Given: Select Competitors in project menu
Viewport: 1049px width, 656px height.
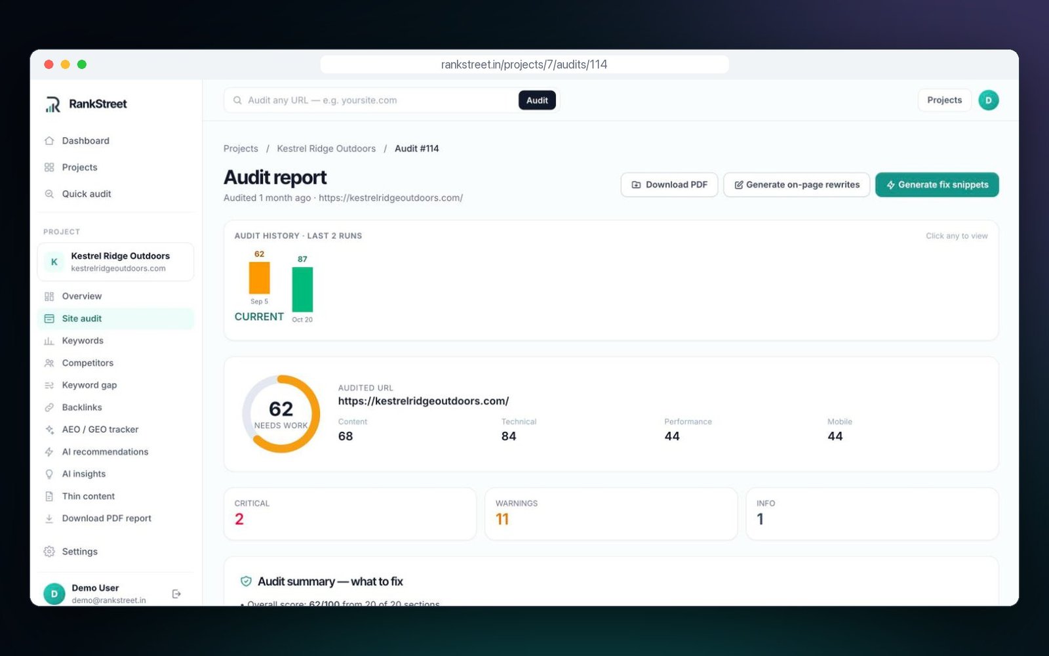Looking at the screenshot, I should (x=116, y=363).
